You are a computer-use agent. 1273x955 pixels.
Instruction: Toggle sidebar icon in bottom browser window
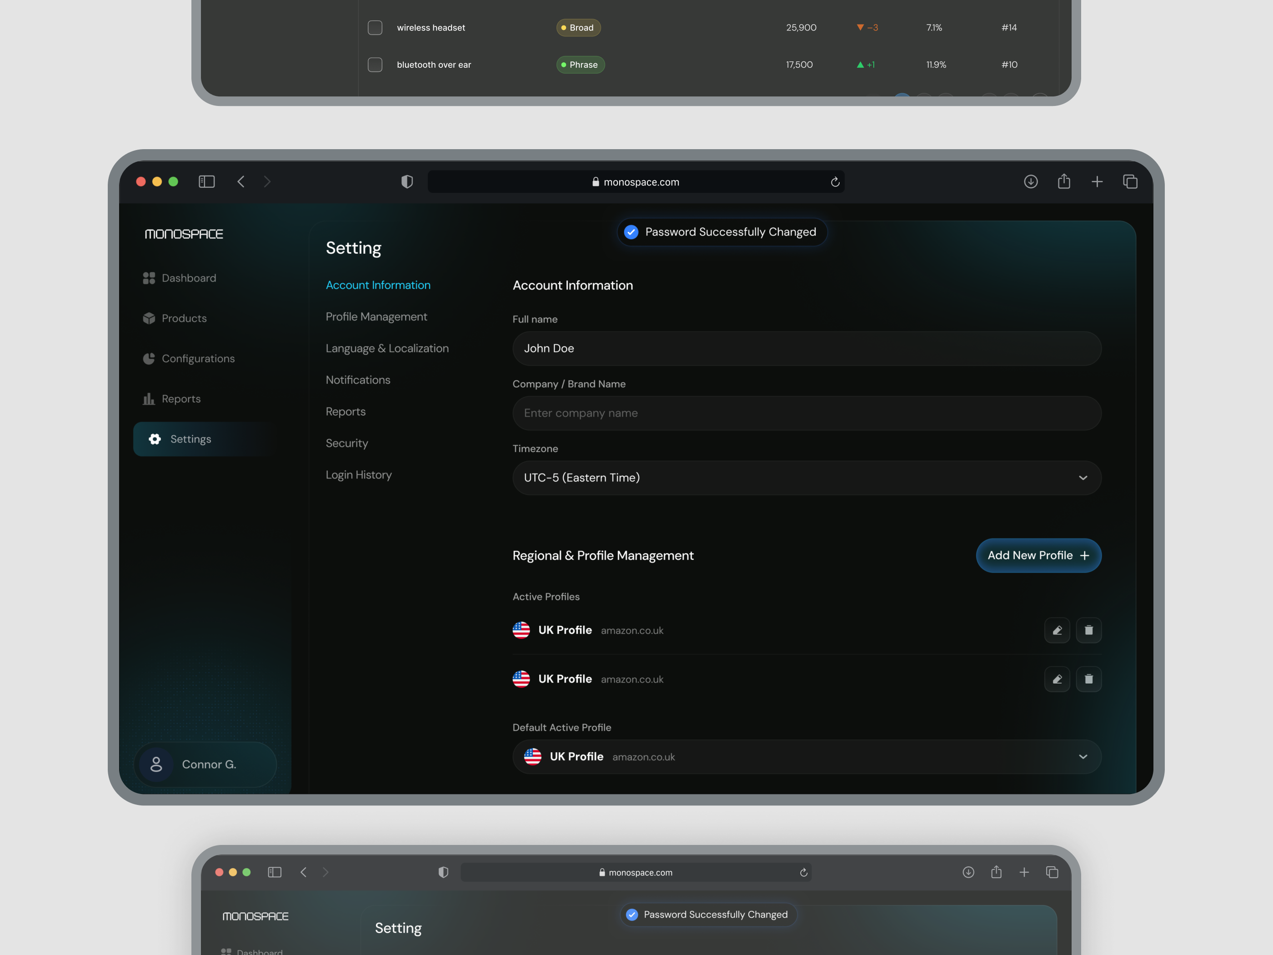275,872
